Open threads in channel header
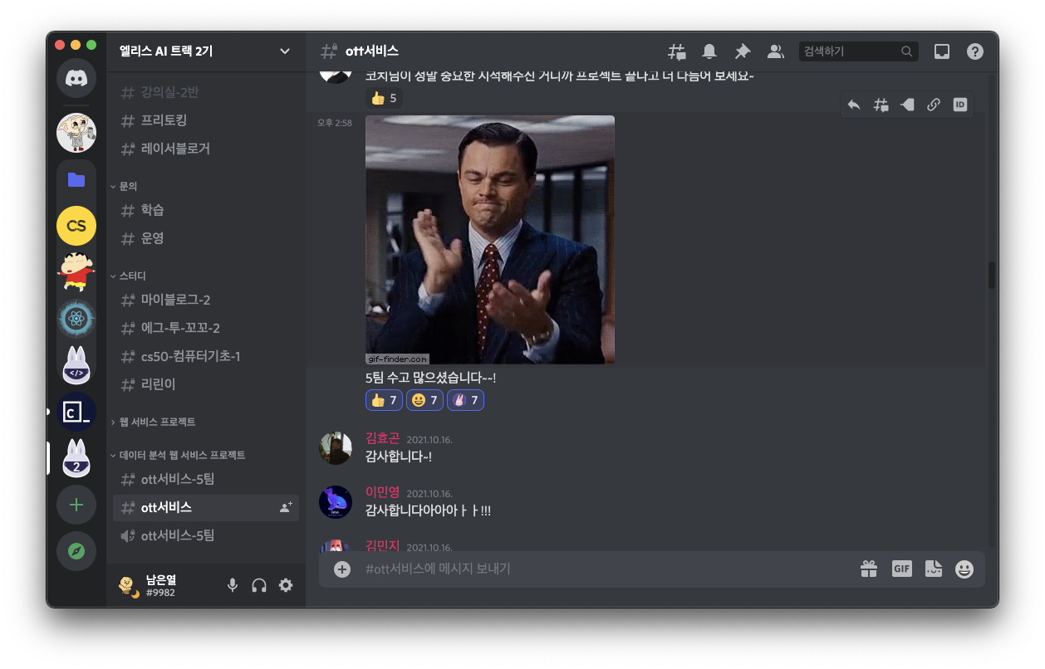 coord(677,51)
